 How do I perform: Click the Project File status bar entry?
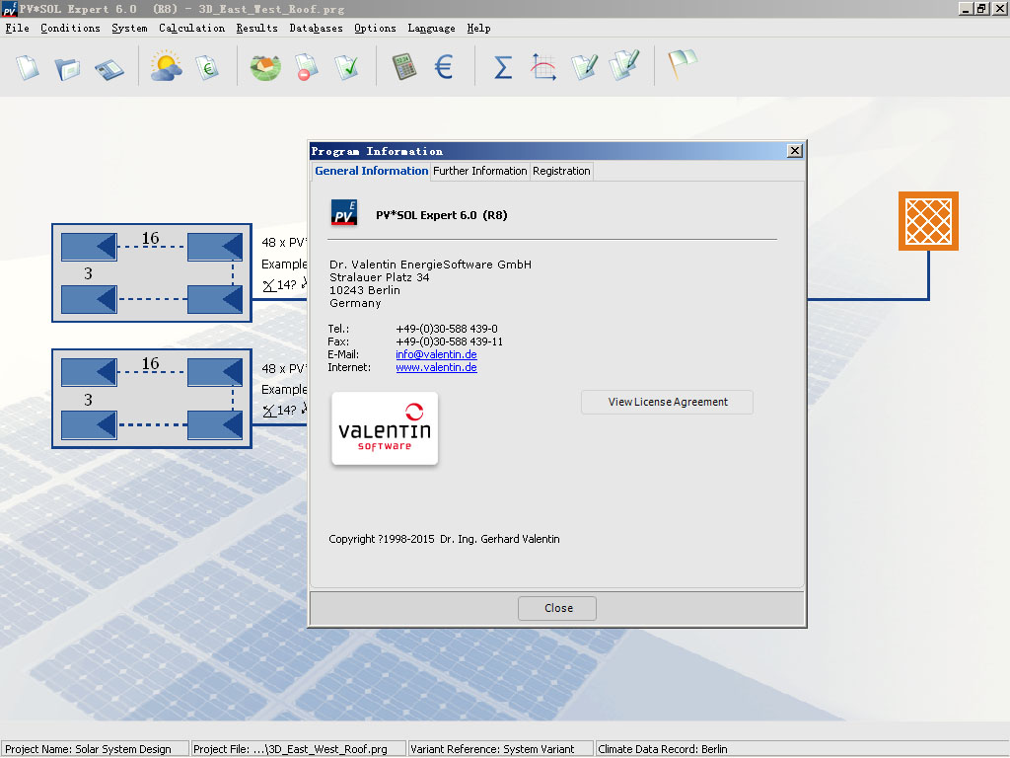click(298, 749)
